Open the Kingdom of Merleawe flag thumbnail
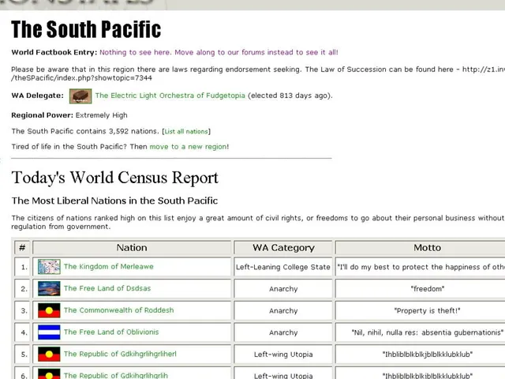Viewport: 505px width, 379px height. click(49, 267)
